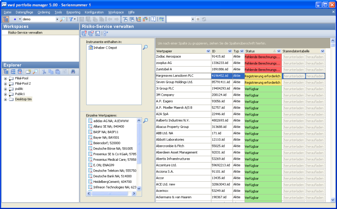Click the search magnifier beside the demo field

(x=63, y=19)
